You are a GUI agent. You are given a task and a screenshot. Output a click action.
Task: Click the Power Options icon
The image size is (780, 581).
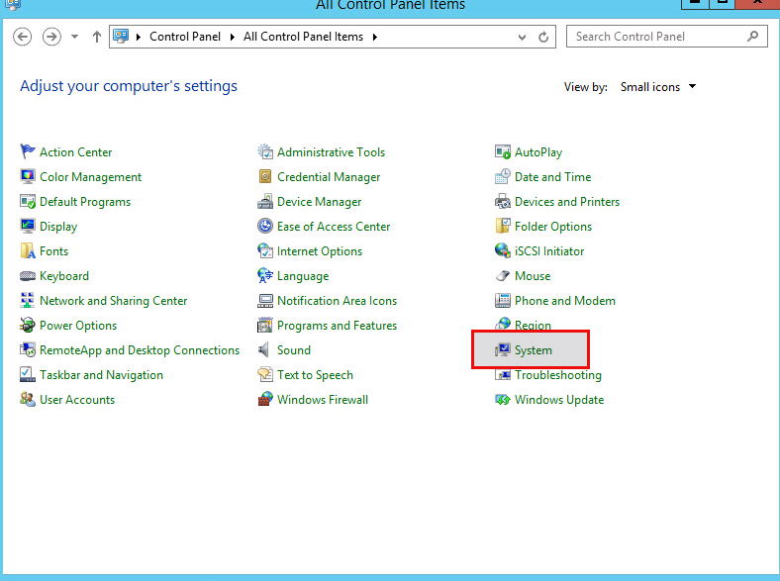click(x=28, y=326)
